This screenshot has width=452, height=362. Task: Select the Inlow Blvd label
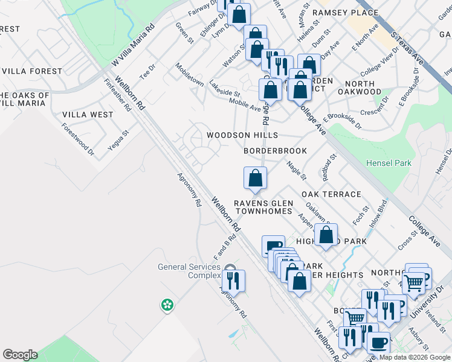tap(378, 214)
